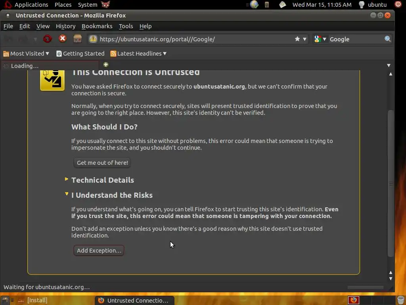
Task: Select the Loading... tab
Action: (x=50, y=66)
